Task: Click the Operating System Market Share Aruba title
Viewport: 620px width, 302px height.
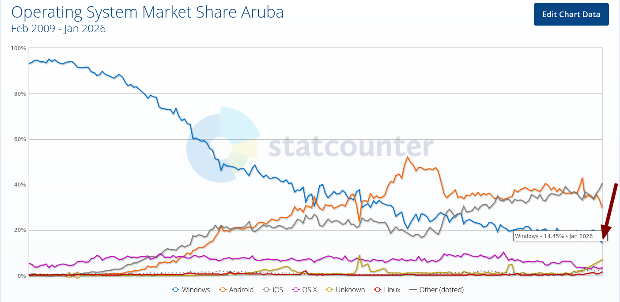Action: pyautogui.click(x=147, y=12)
